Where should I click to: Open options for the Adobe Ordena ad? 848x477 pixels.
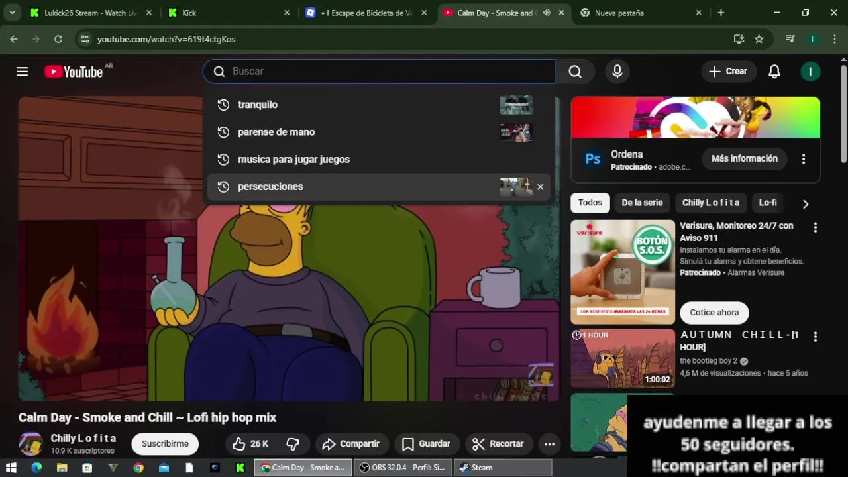coord(804,159)
